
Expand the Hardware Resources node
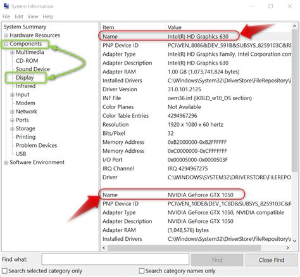pyautogui.click(x=6, y=35)
